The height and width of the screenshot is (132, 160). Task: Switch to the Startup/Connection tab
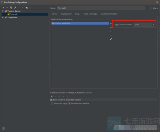[109, 14]
